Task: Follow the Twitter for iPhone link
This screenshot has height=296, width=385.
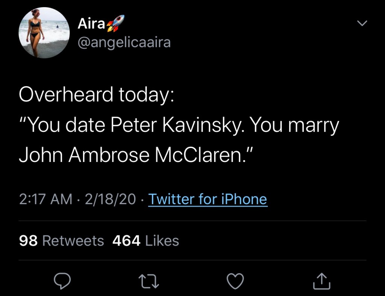Action: tap(208, 199)
